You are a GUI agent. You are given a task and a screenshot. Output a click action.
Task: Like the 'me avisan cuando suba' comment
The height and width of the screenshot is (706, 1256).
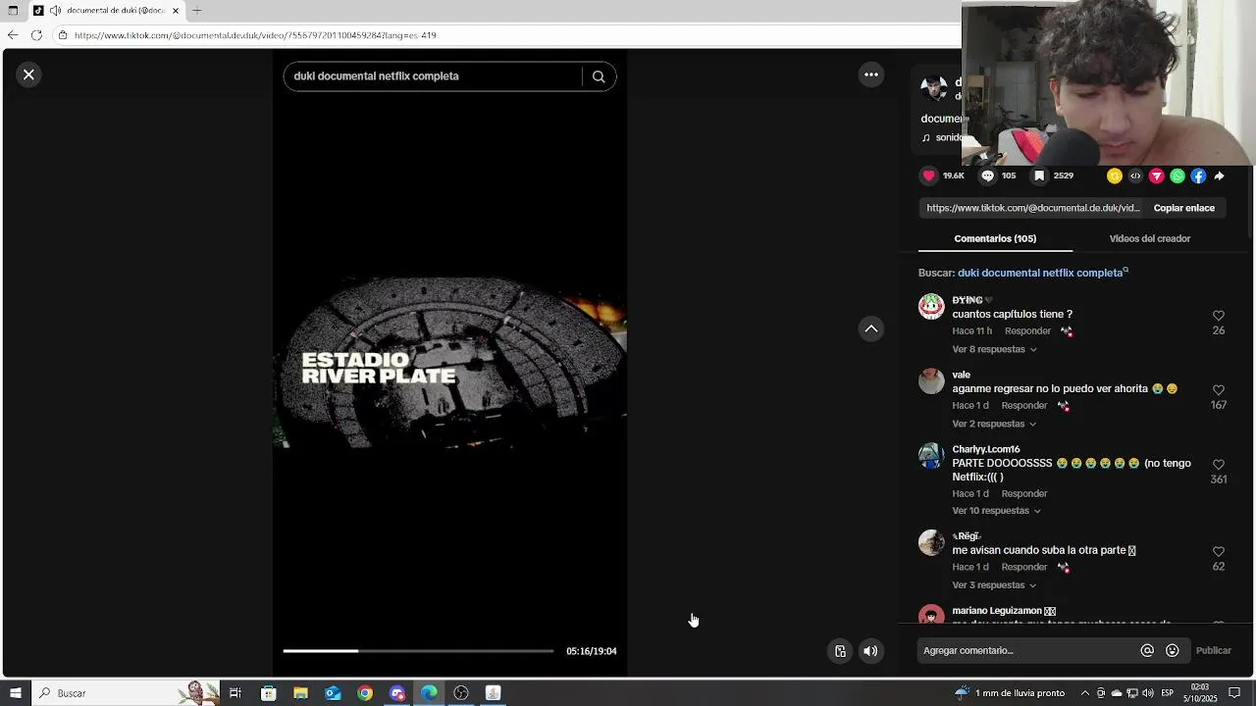pos(1219,552)
